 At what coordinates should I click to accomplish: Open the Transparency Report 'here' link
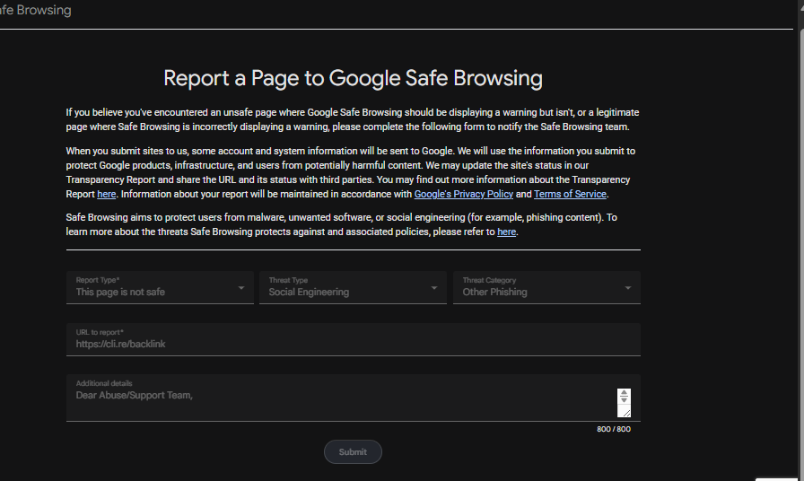coord(107,194)
